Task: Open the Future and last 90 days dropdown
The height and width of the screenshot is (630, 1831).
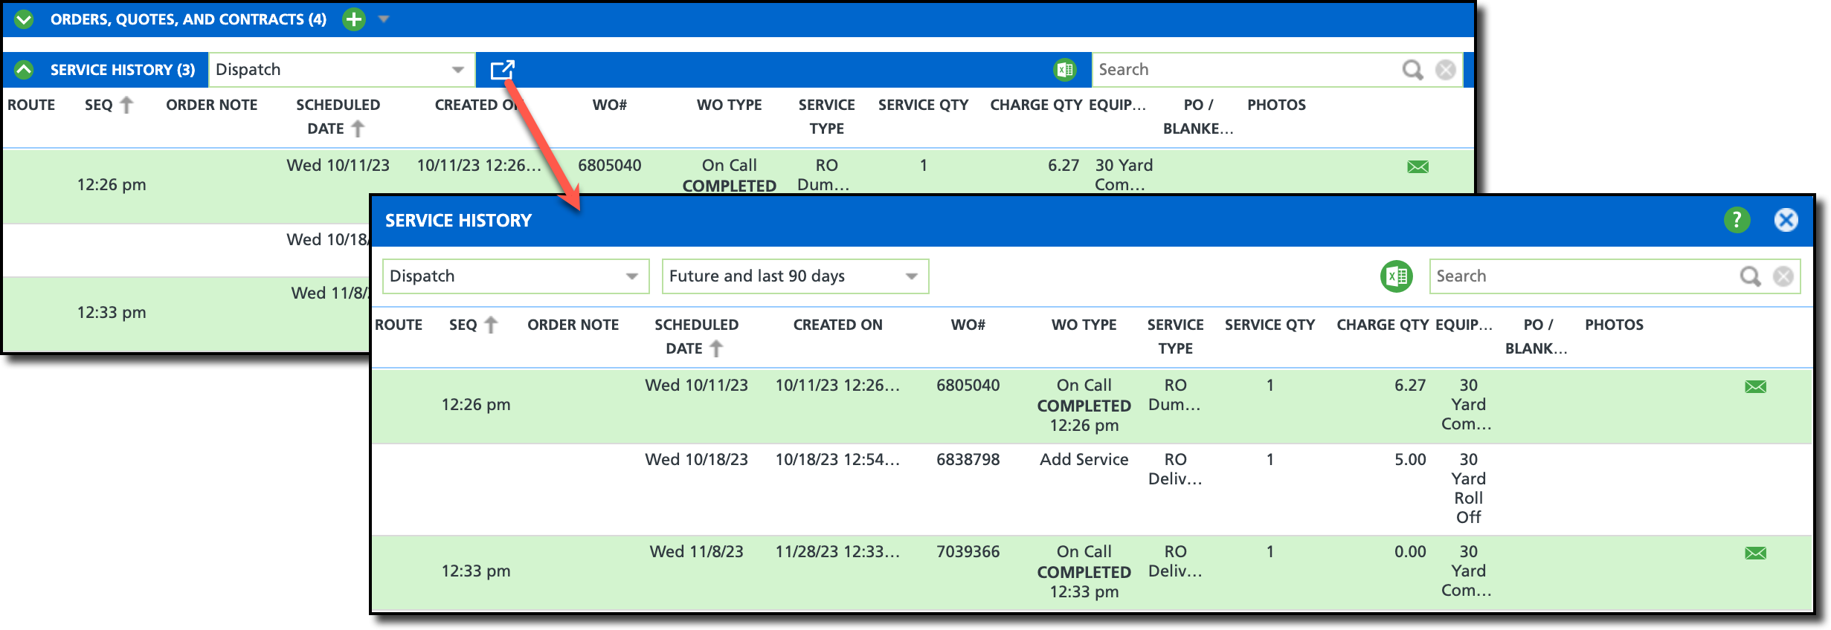Action: coord(795,276)
